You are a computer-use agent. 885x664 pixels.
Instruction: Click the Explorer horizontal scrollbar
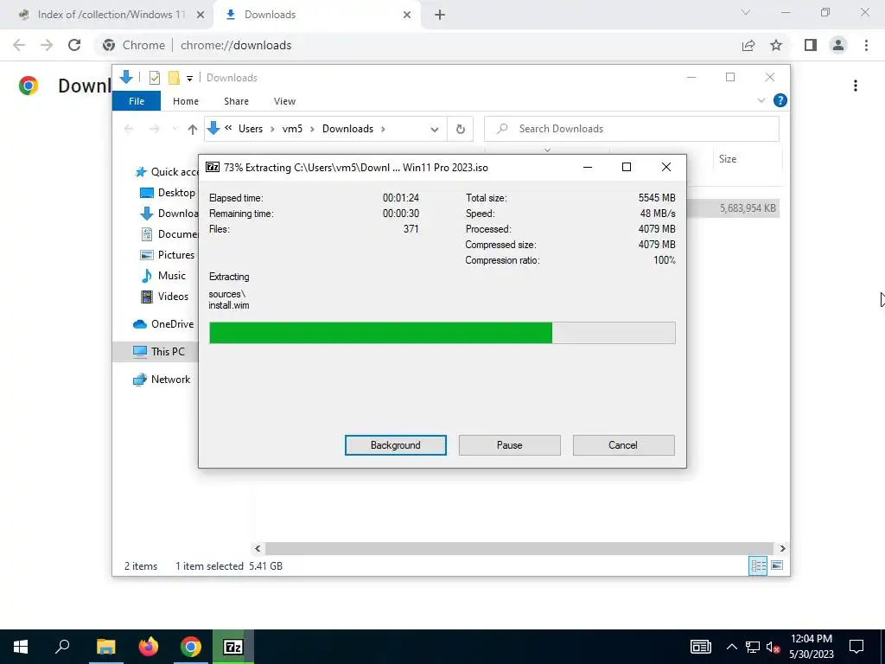tap(519, 548)
